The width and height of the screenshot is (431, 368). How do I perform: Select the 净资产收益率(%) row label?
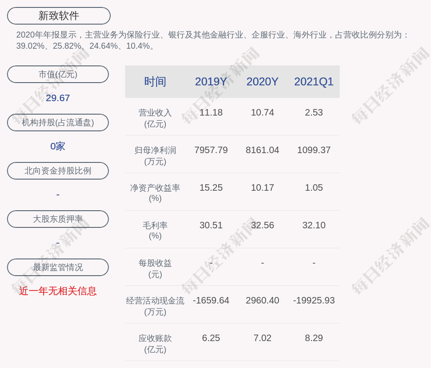pos(155,193)
